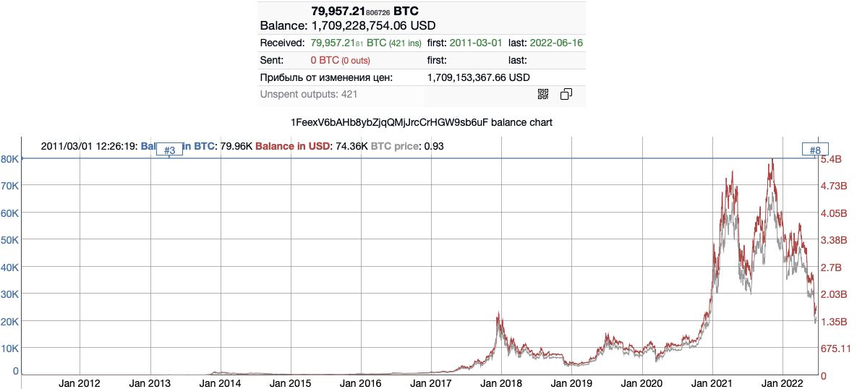The width and height of the screenshot is (857, 389).
Task: Click the 80K left axis label
Action: click(x=10, y=158)
